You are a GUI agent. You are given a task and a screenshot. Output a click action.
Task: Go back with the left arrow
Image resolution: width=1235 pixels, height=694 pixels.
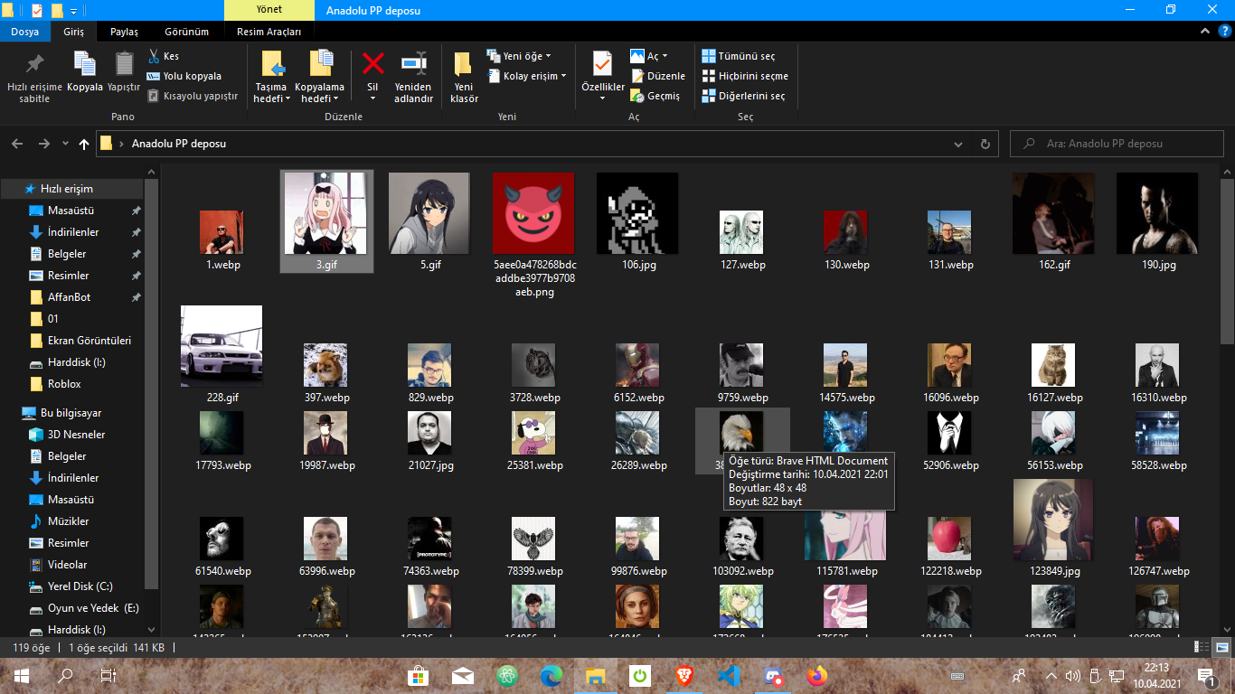pyautogui.click(x=16, y=144)
